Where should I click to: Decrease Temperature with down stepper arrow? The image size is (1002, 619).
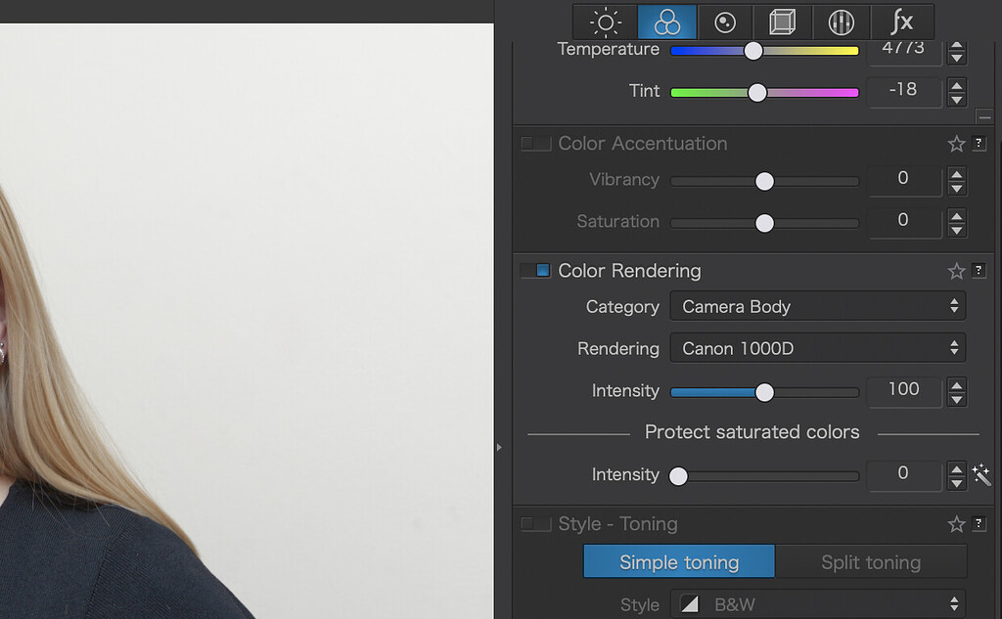point(957,58)
